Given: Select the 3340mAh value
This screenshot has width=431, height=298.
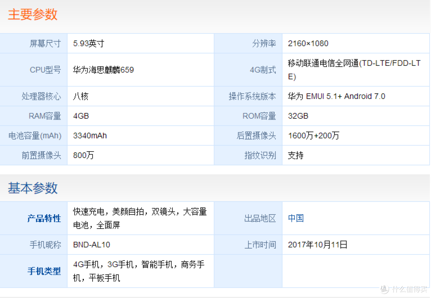Looking at the screenshot, I should coord(90,136).
